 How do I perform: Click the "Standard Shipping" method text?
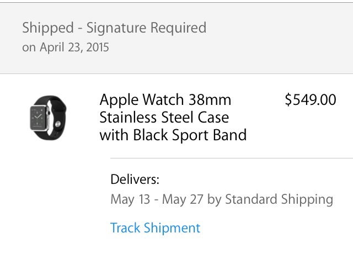tap(279, 199)
